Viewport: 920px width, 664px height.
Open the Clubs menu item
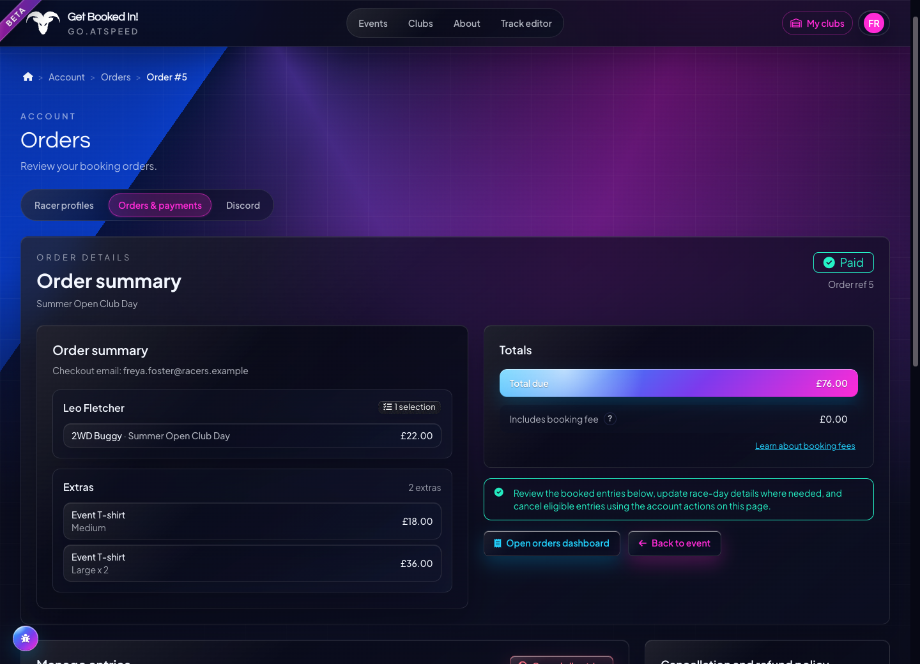420,24
